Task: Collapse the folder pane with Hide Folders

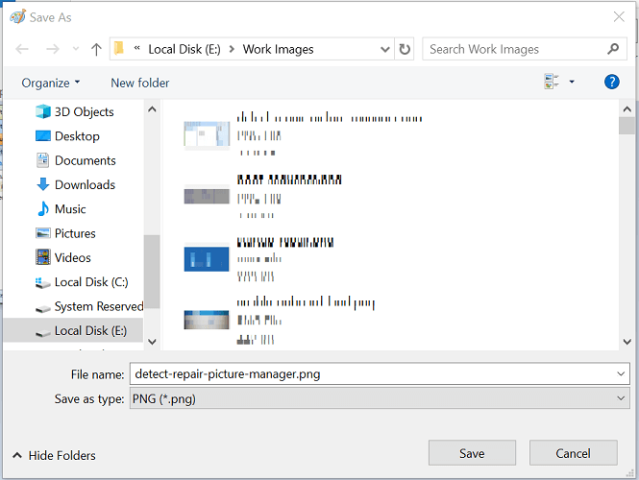Action: 55,455
